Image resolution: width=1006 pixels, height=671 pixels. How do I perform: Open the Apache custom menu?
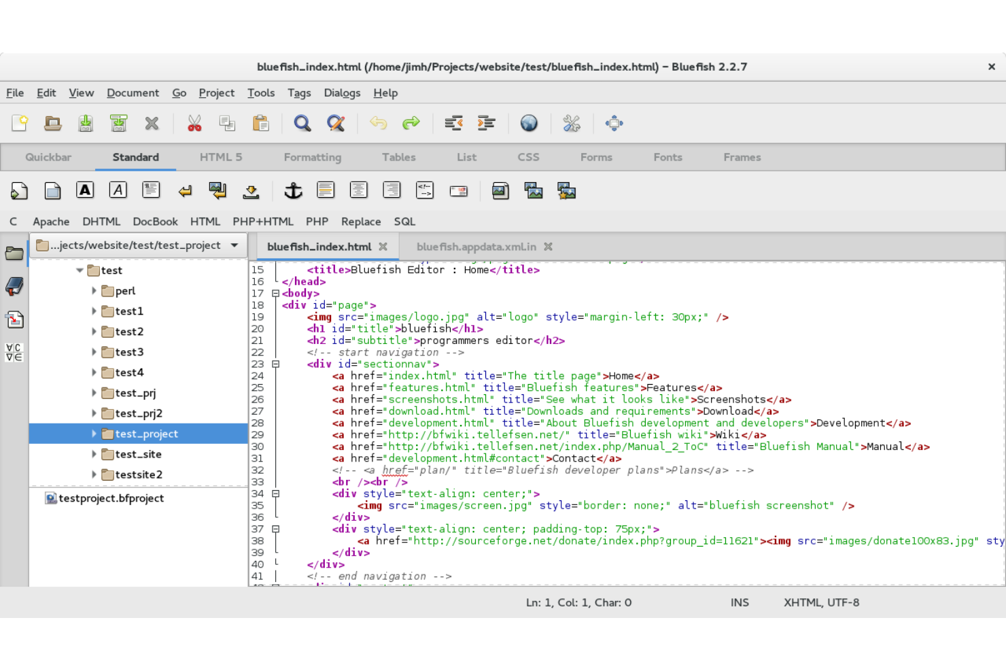pos(51,222)
